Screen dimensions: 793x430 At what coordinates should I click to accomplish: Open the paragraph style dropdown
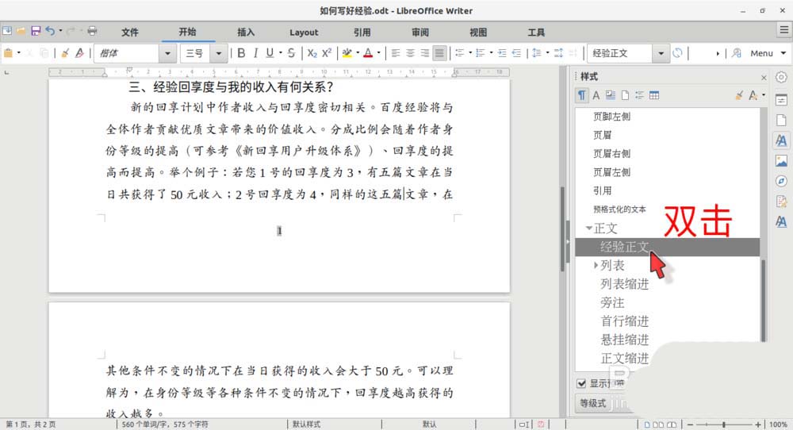pos(661,53)
